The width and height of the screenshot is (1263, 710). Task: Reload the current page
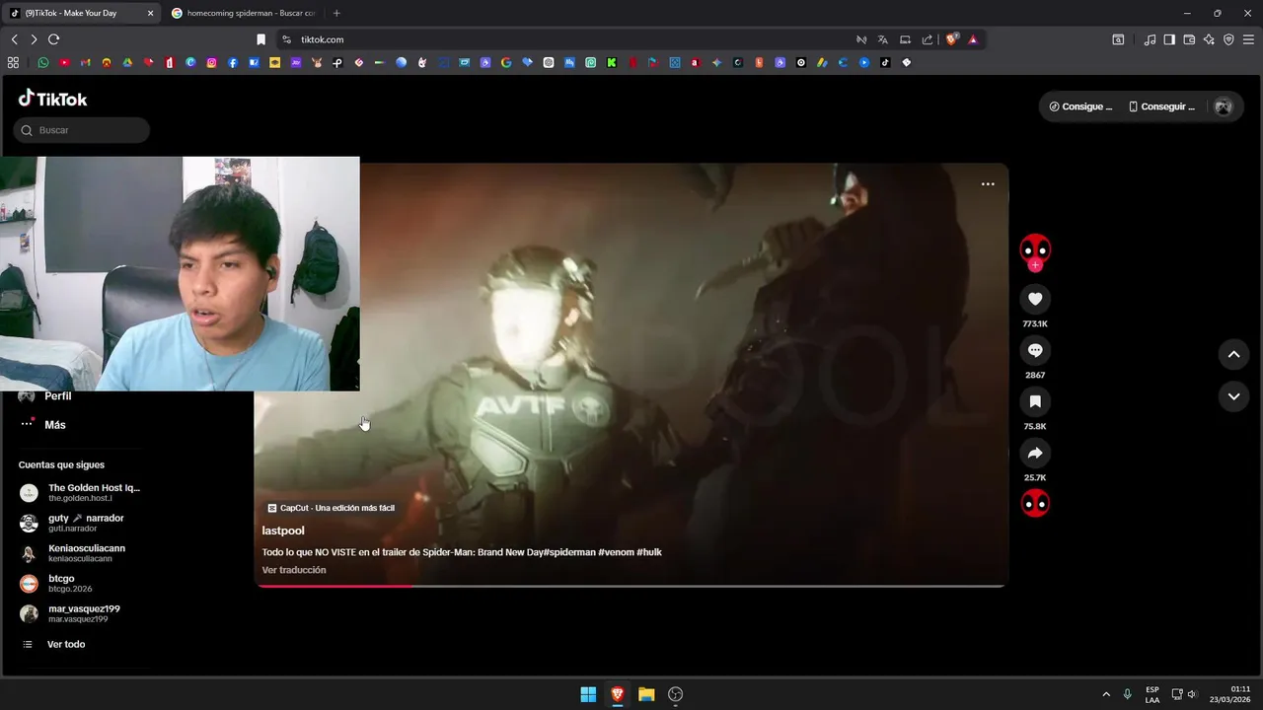53,39
